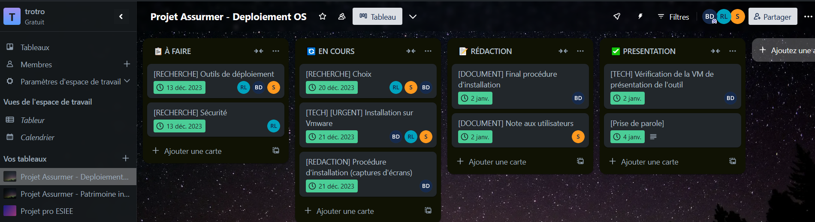
Task: Expand the view switcher chevron next to Tableau
Action: [413, 17]
